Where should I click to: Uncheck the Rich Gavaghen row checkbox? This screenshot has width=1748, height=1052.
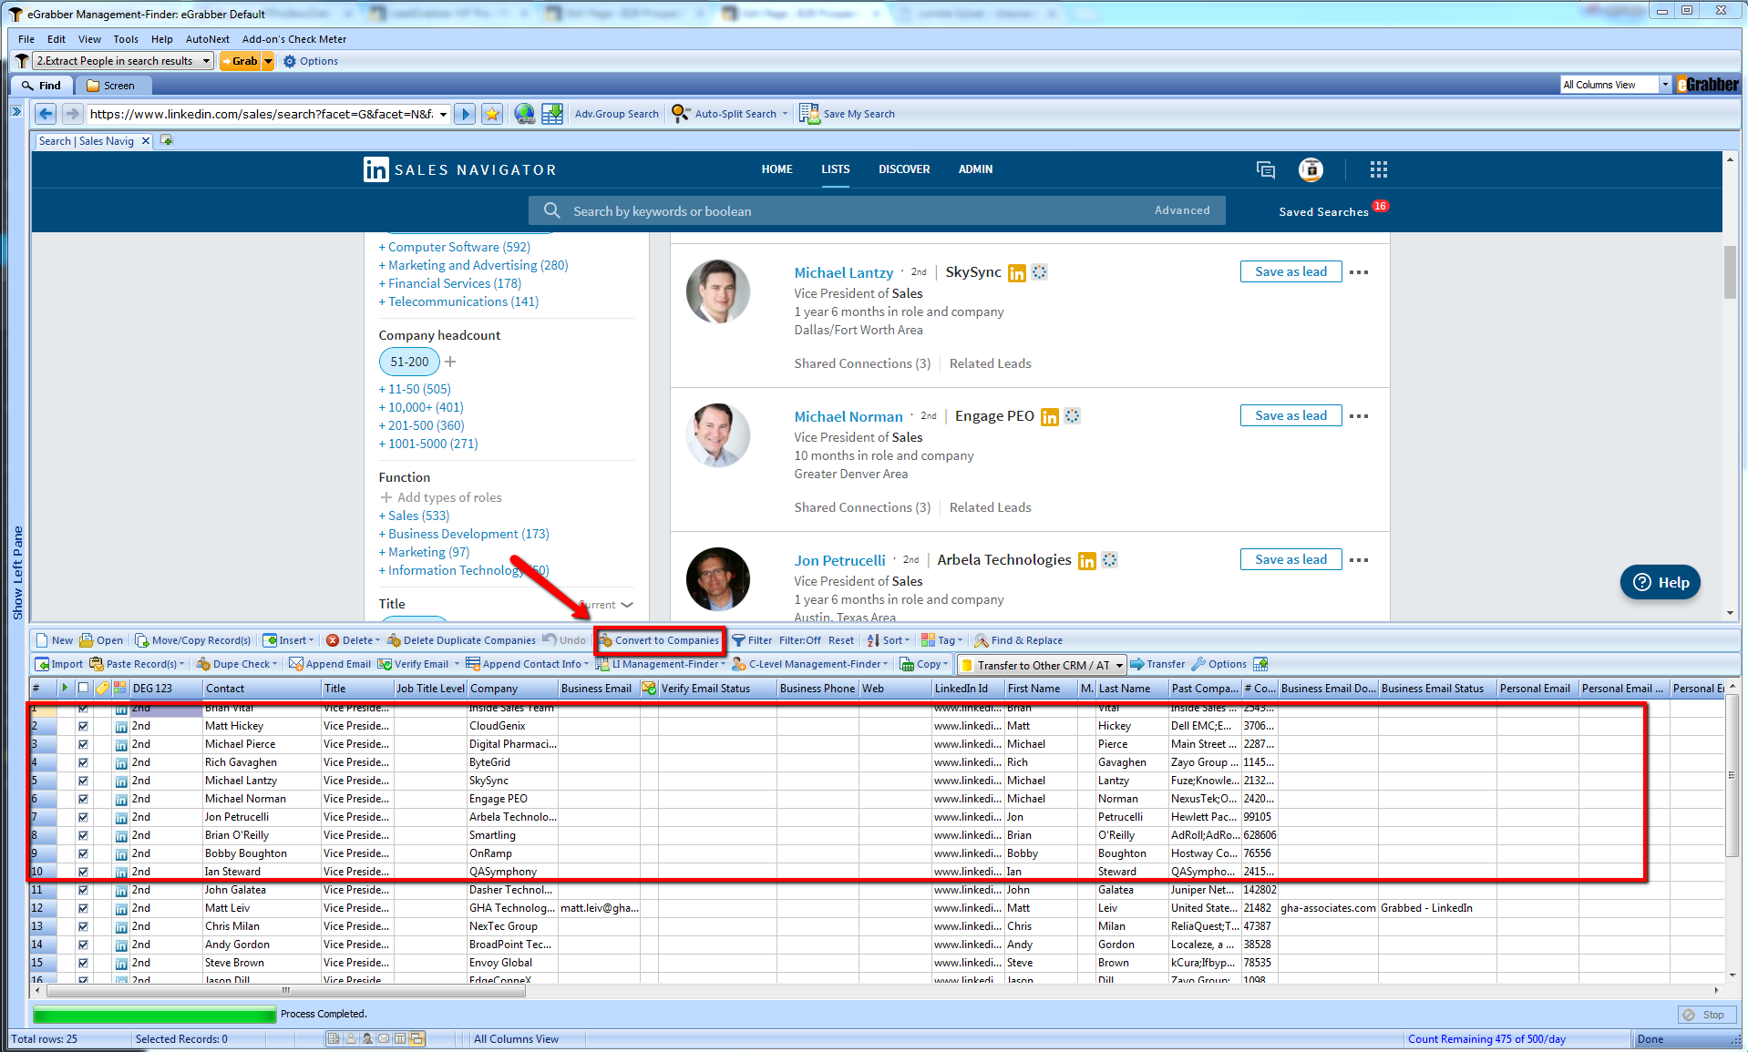(x=83, y=762)
